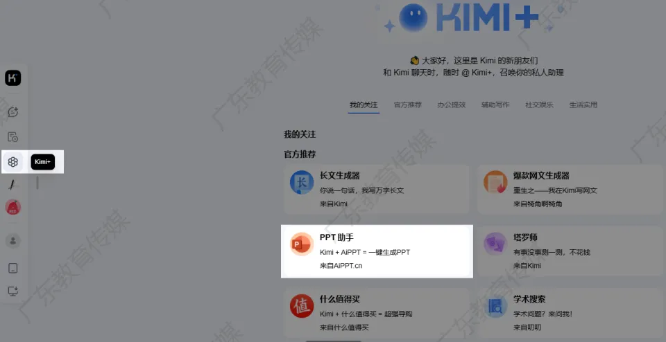Open the 爆款网文生成器 card

pos(572,189)
